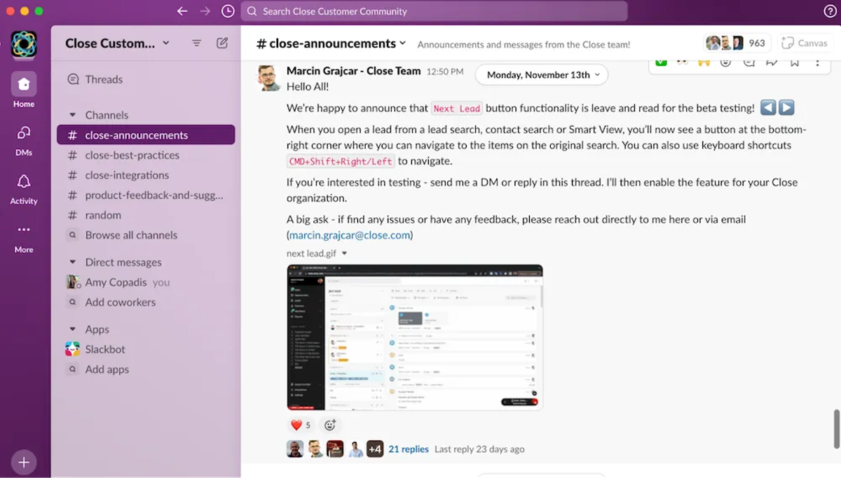Open the 21 replies thread
This screenshot has width=841, height=478.
[409, 449]
